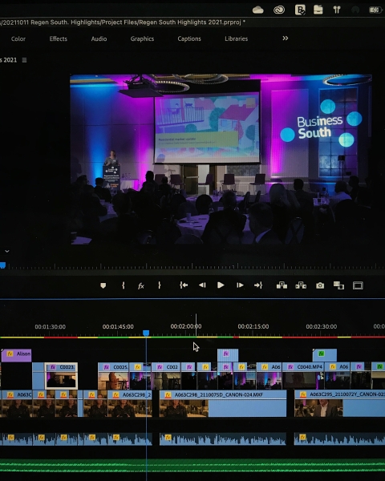Click the fx badge on the CANON-024.MXF clip

(168, 394)
